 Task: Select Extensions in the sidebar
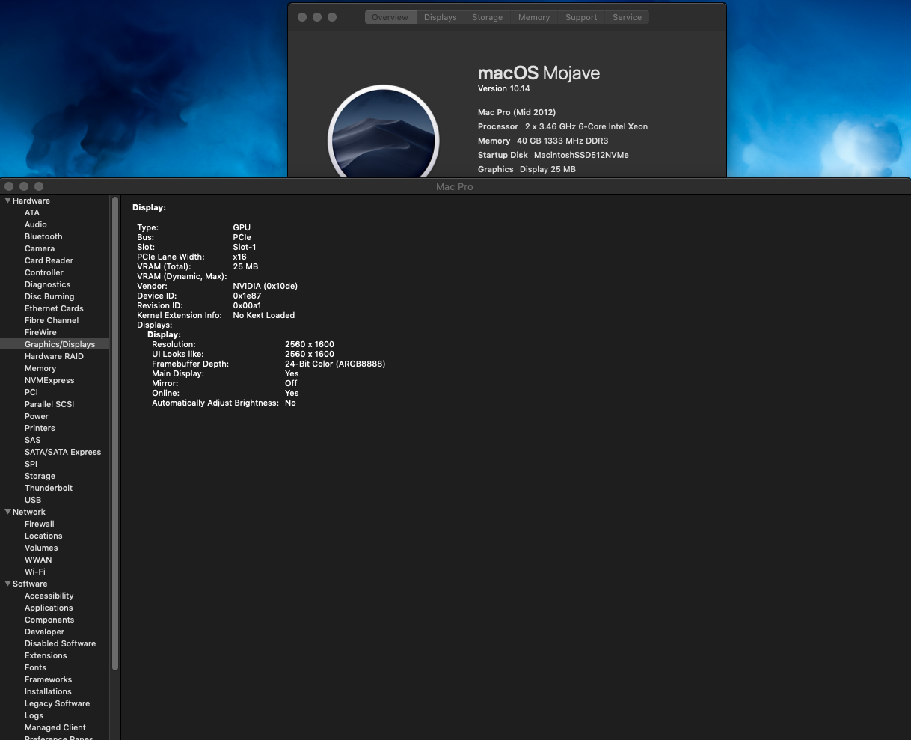coord(46,655)
